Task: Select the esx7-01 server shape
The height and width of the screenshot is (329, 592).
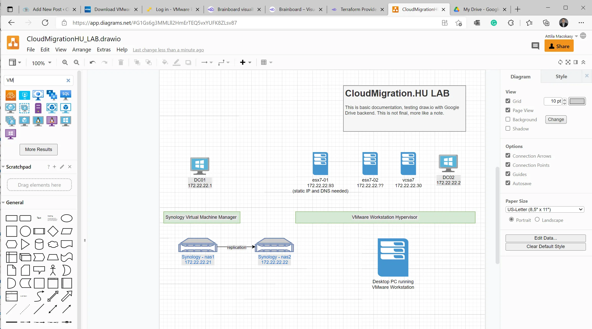Action: click(x=320, y=163)
